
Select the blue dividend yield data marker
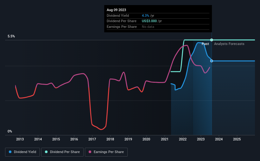click(212, 61)
